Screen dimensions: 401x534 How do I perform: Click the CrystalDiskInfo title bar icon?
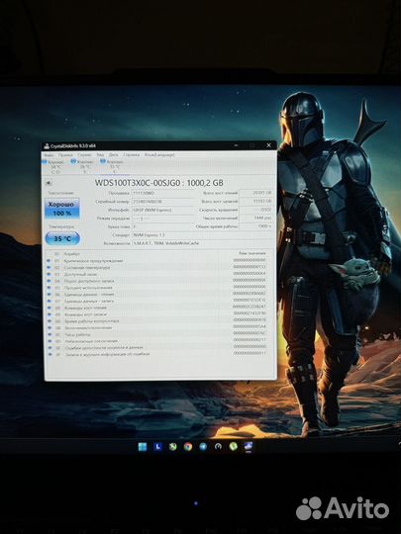[x=47, y=146]
